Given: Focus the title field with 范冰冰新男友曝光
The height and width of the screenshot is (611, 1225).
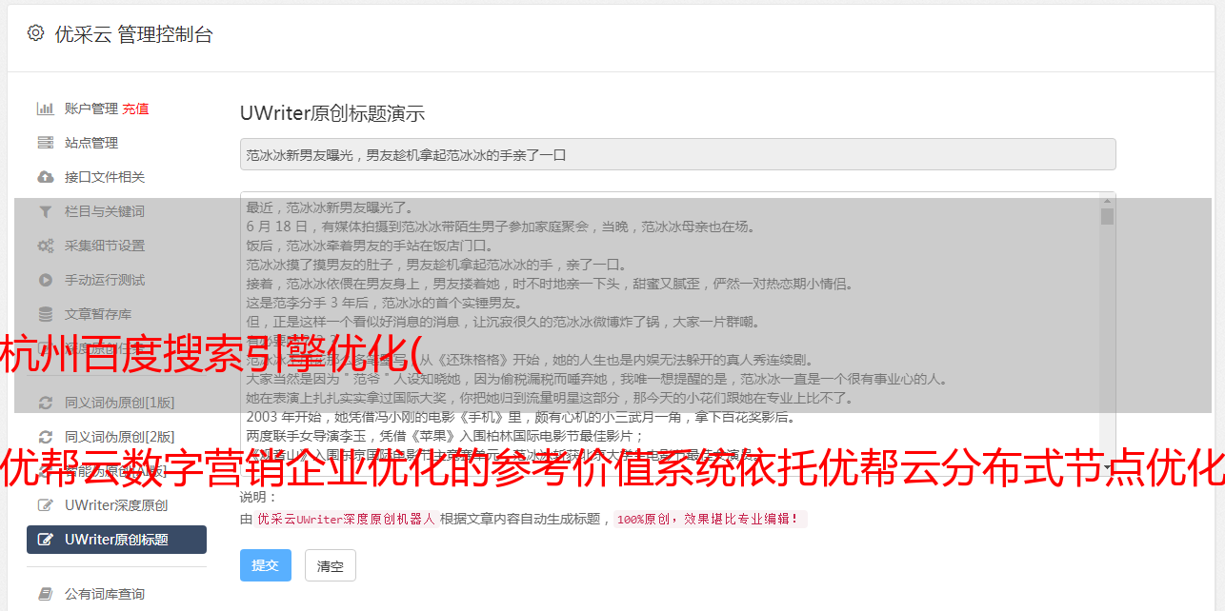Looking at the screenshot, I should (x=677, y=154).
